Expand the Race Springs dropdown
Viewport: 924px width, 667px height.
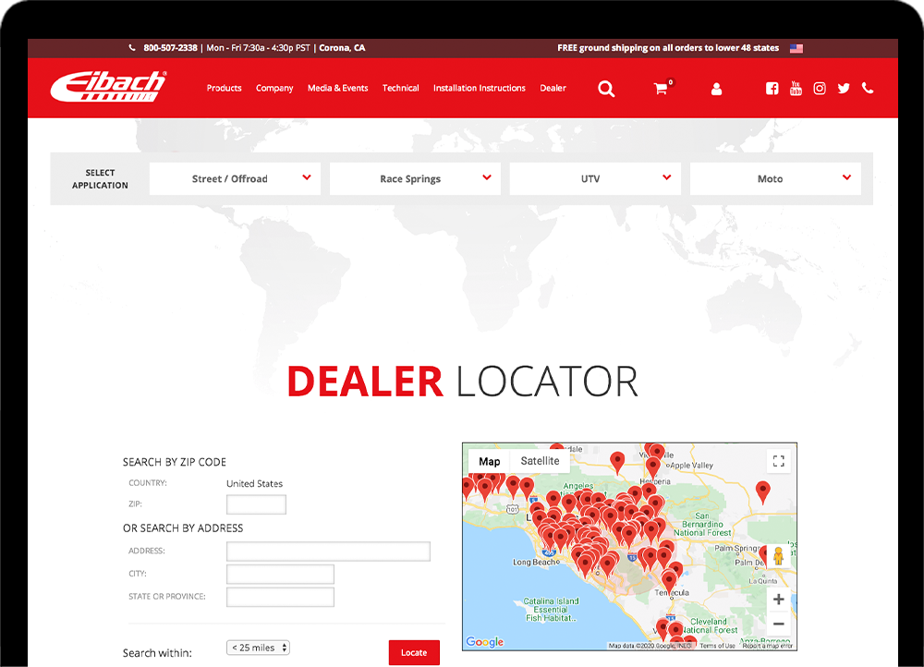click(415, 178)
